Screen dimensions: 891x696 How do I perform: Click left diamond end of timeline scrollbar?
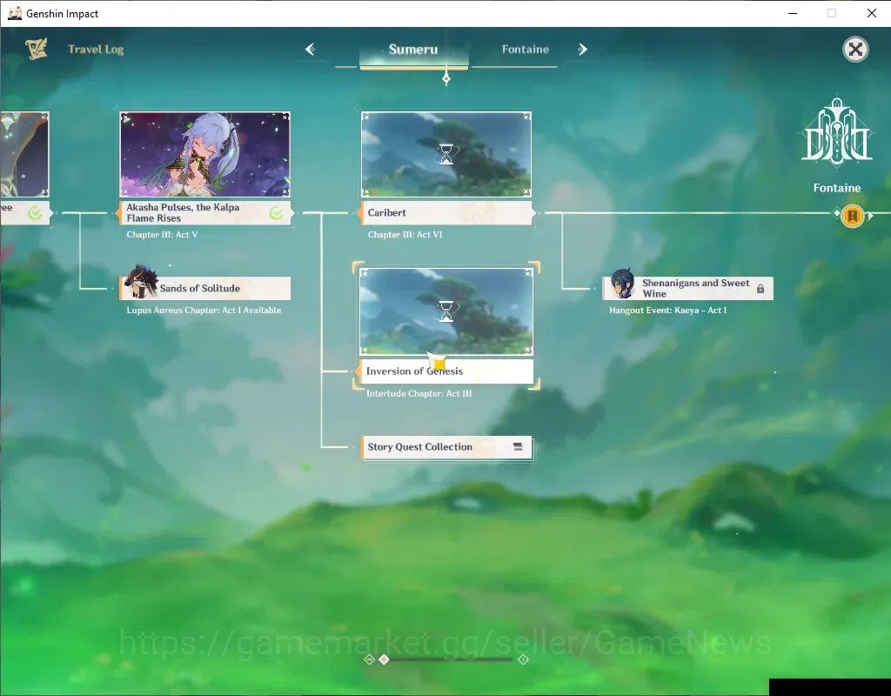(369, 659)
